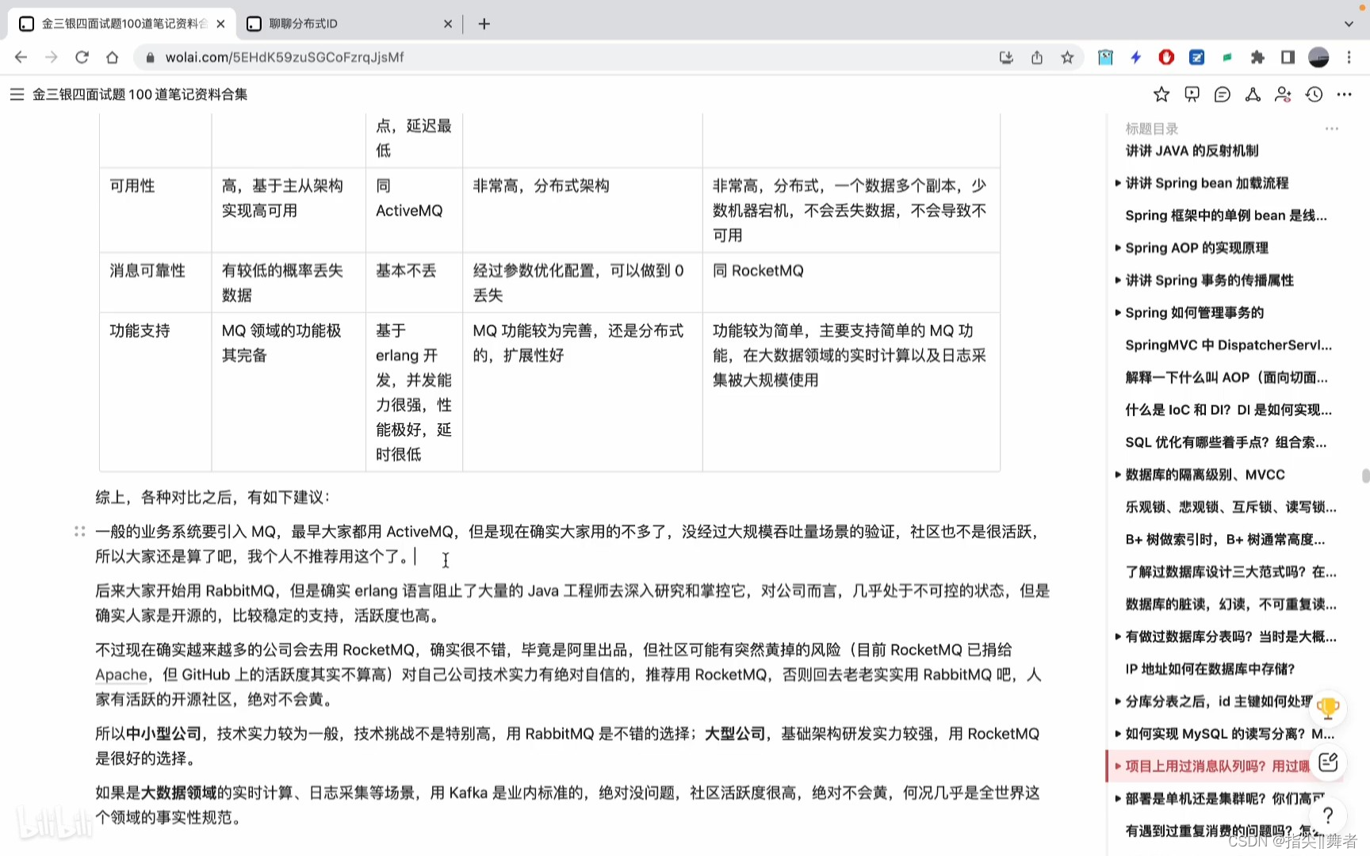Open the Extensions puzzle icon
Viewport: 1370px width, 856px height.
click(1257, 57)
